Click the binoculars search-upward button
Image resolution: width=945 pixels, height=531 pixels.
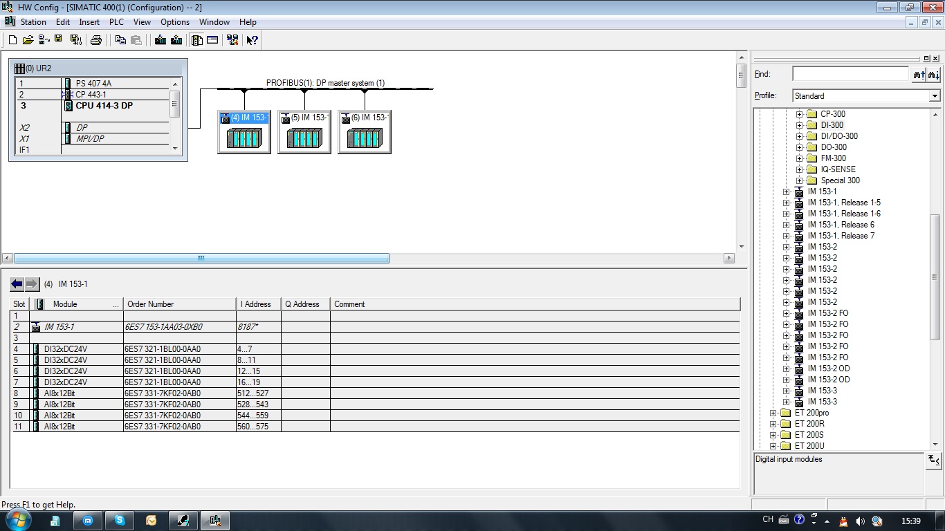[919, 75]
